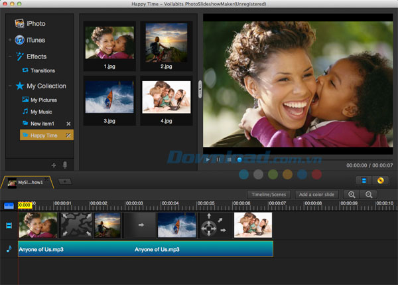Add a new collection with plus icon
This screenshot has height=285, width=398.
(x=54, y=165)
